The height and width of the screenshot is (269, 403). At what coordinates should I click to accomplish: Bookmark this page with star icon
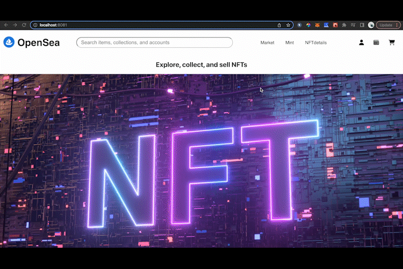coord(288,25)
